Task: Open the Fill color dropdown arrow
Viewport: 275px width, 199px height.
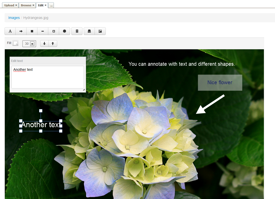Action: pos(17,44)
